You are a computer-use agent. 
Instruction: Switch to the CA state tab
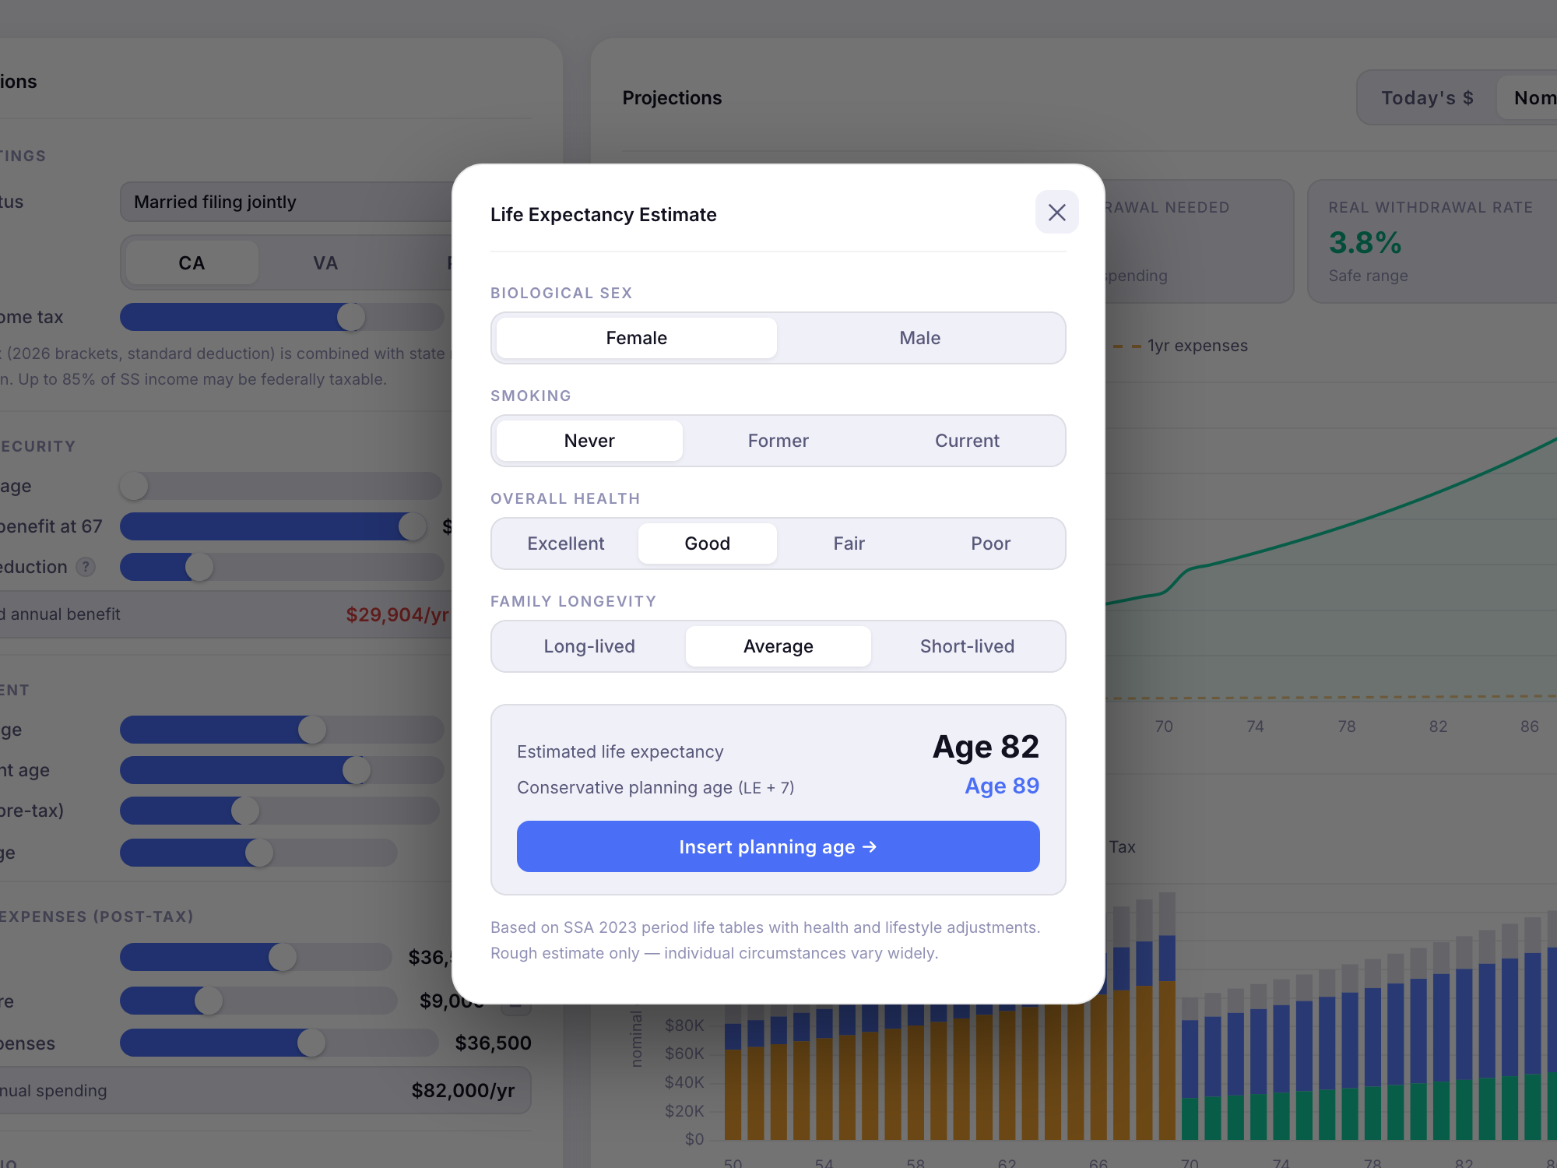pos(192,263)
